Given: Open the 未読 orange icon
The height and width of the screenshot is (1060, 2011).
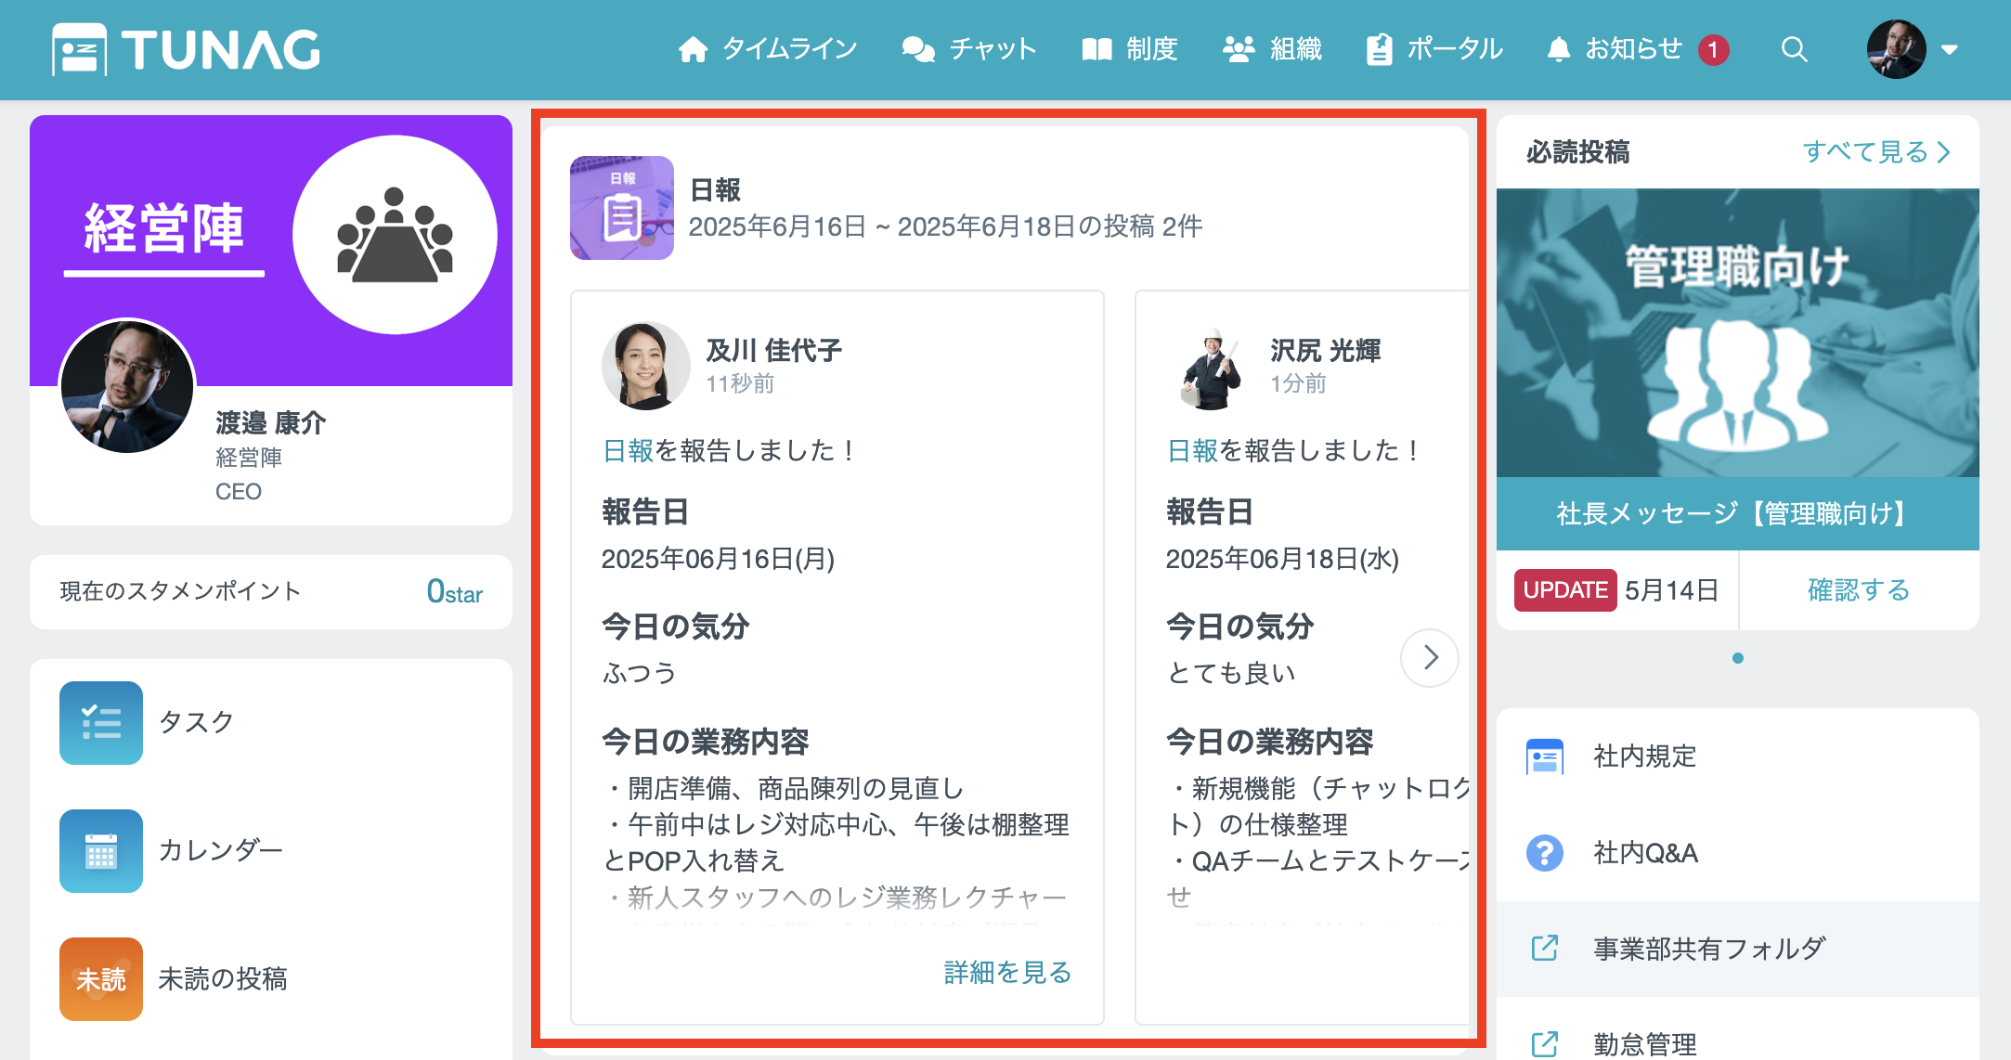Looking at the screenshot, I should click(x=101, y=979).
